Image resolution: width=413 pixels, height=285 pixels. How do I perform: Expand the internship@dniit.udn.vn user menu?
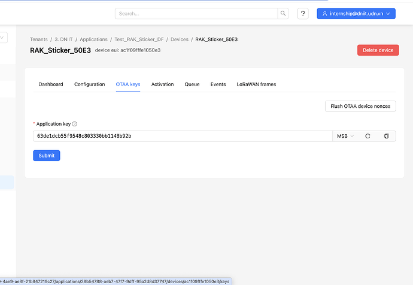356,13
